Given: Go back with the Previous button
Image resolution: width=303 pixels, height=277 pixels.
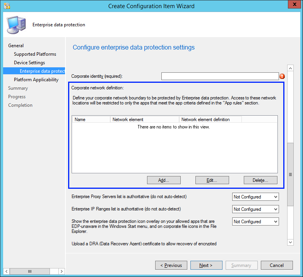Looking at the screenshot, I should (171, 265).
